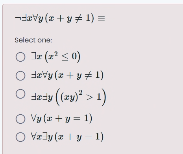Choose the radio button beside ∃x∀y(x+y≠1) option
183x154 pixels.
[20, 75]
